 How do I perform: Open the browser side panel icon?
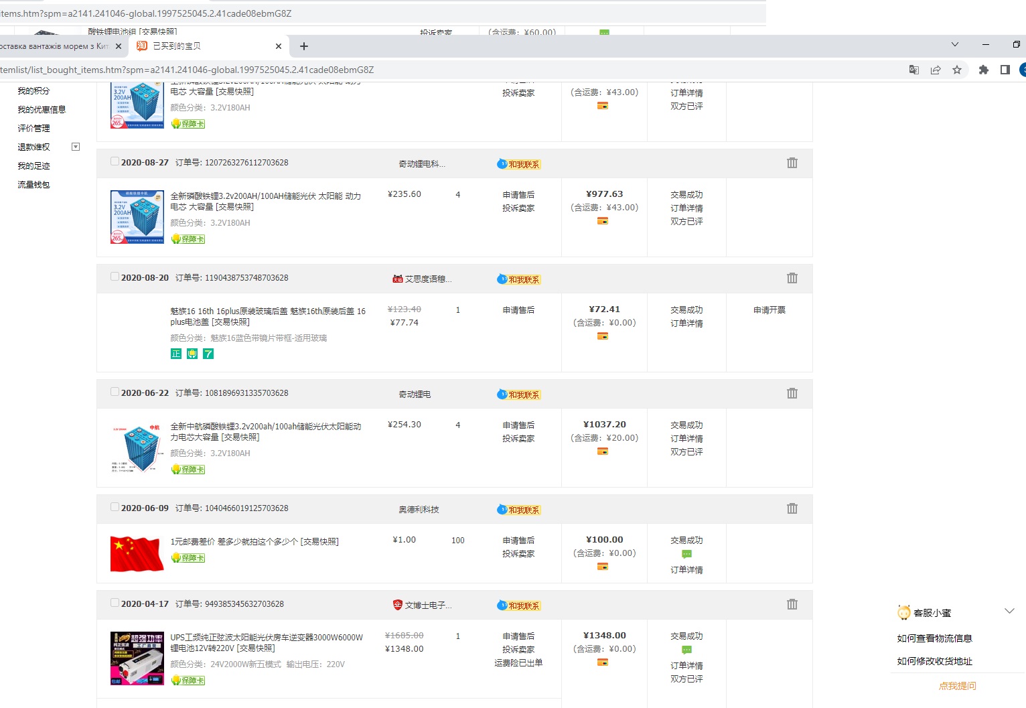tap(1005, 70)
